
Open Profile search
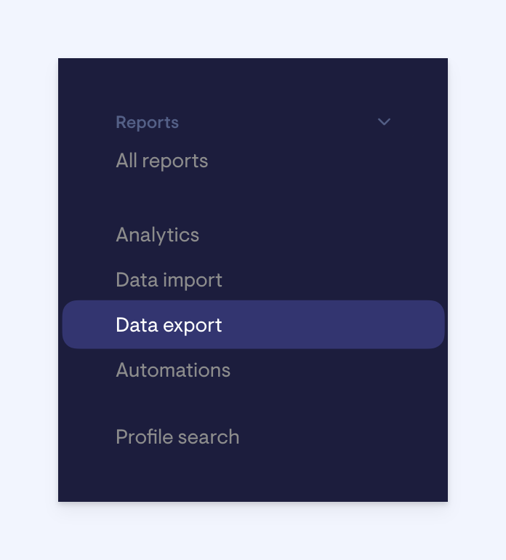[177, 437]
